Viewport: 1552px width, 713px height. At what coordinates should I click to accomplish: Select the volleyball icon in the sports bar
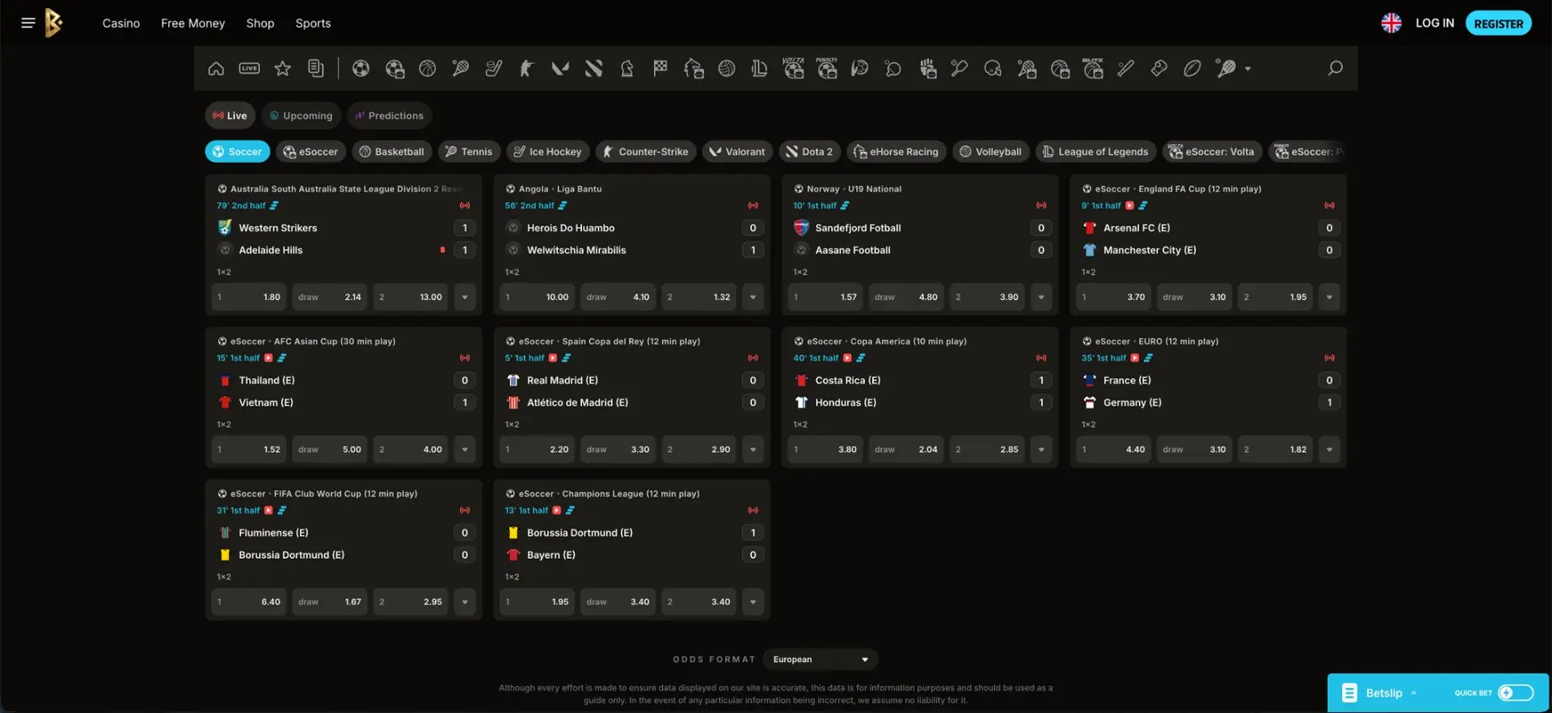pyautogui.click(x=727, y=69)
